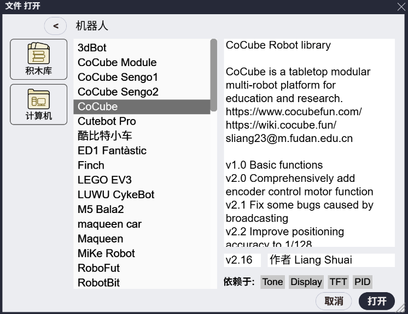Image resolution: width=408 pixels, height=314 pixels.
Task: Click the library list scrollbar thumb
Action: coord(213,75)
